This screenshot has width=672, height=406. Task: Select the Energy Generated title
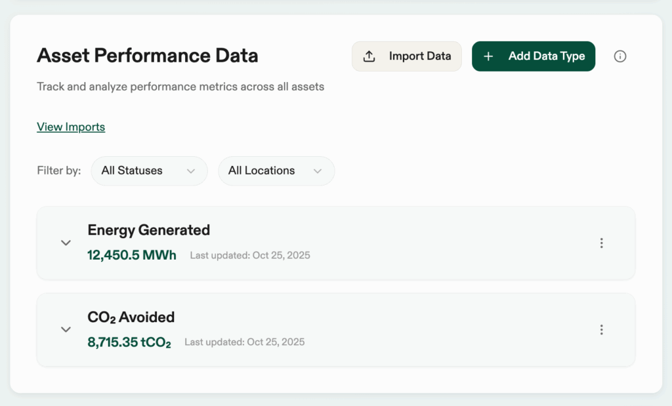[148, 230]
